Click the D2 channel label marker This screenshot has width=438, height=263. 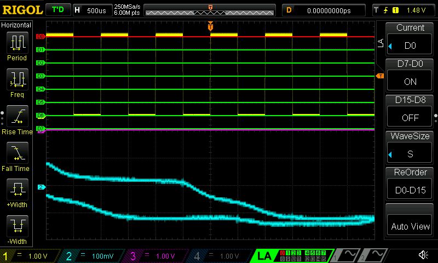click(41, 62)
